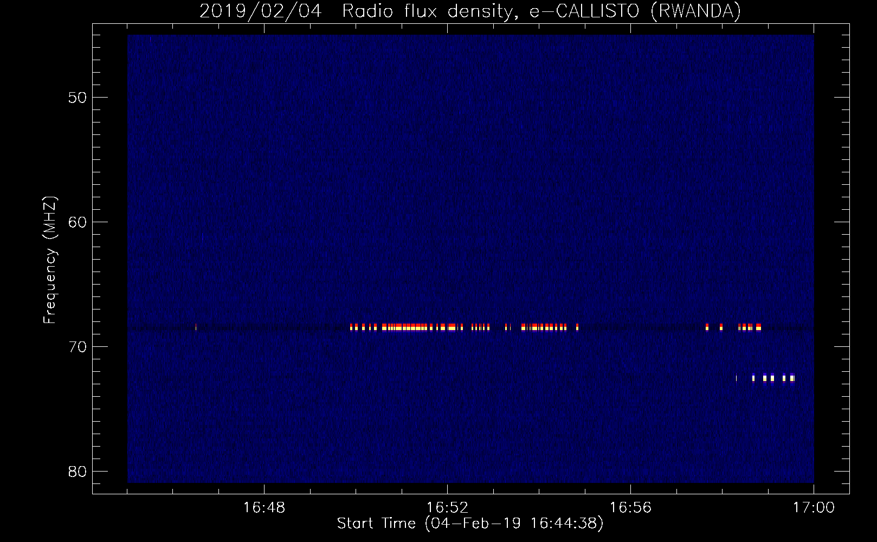Click the 16:56 time tick label
The image size is (877, 542).
click(x=630, y=508)
